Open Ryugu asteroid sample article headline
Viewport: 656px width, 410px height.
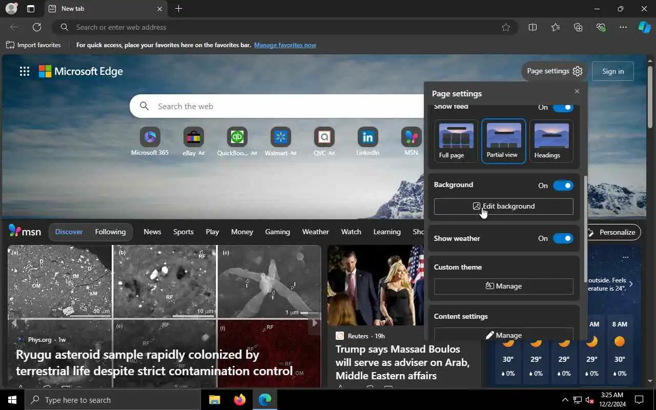tap(154, 362)
